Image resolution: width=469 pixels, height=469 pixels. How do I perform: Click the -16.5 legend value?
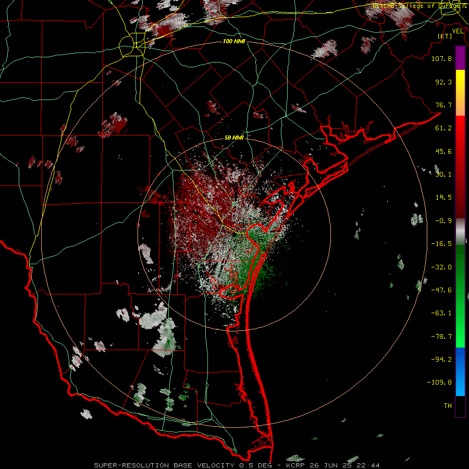click(x=441, y=244)
